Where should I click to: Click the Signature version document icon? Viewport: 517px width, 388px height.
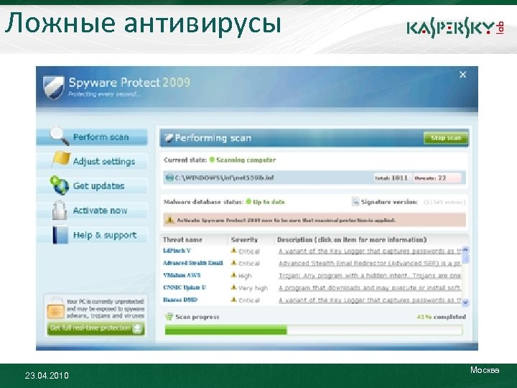coord(355,201)
